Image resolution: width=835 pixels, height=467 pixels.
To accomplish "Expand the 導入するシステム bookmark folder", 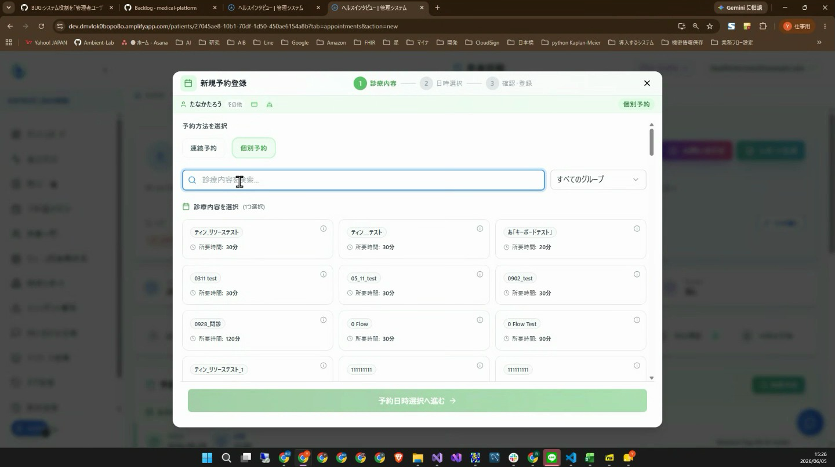I will [631, 42].
